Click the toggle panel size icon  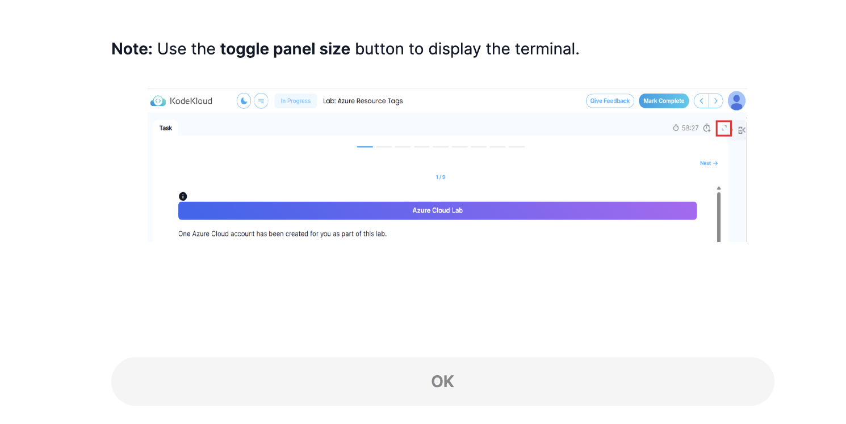(x=724, y=129)
